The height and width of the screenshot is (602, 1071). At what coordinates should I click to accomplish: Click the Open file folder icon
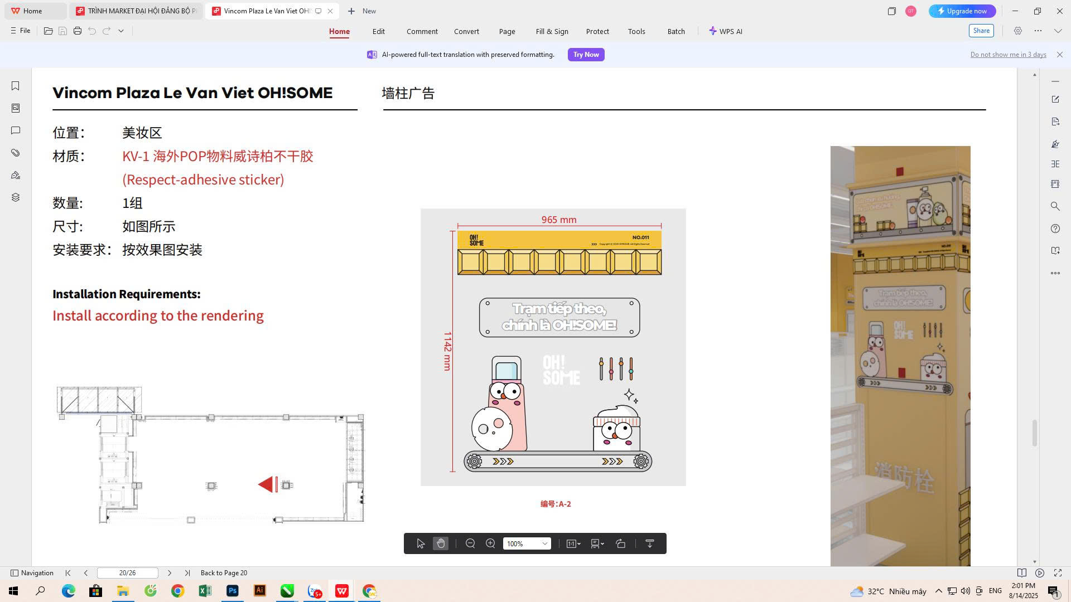[49, 31]
